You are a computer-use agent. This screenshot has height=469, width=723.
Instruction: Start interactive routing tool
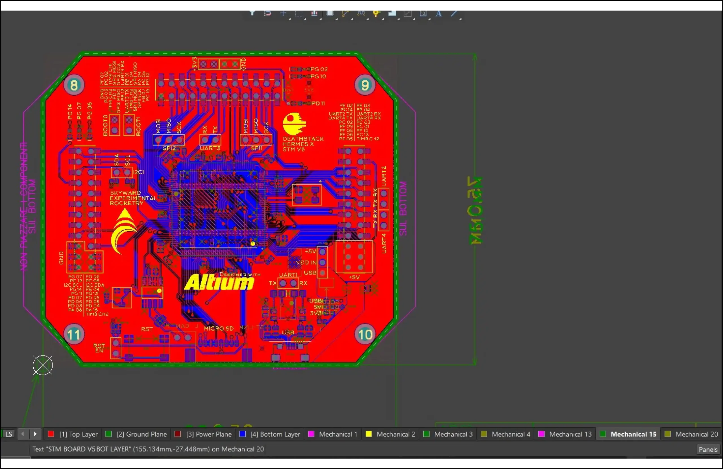tap(345, 13)
